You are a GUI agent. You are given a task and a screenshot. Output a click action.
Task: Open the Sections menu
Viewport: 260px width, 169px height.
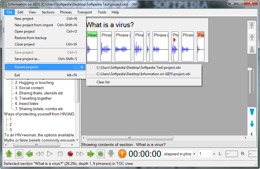click(x=48, y=12)
